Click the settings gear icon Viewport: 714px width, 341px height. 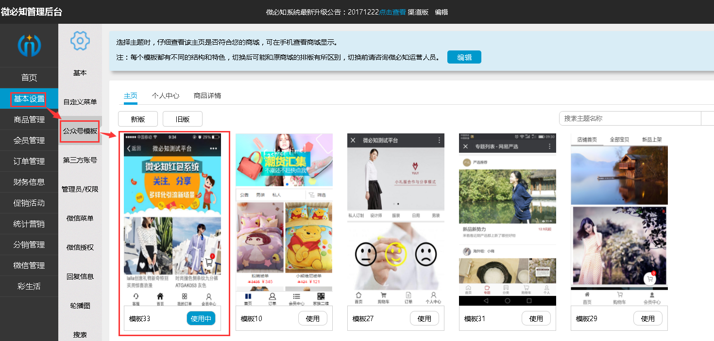coord(80,41)
